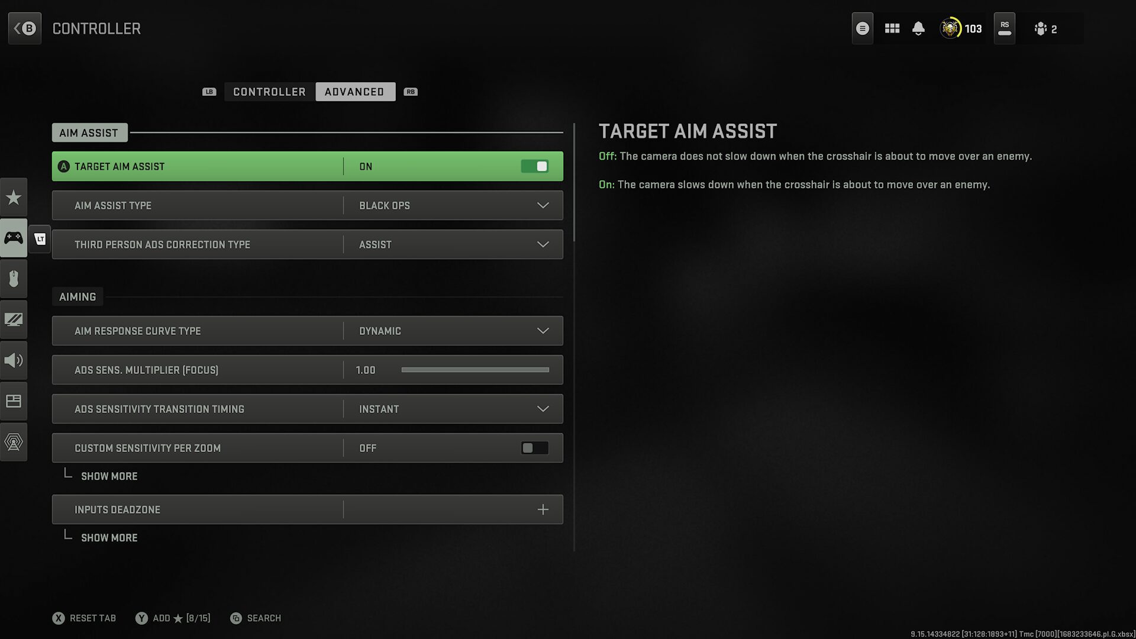Screen dimensions: 1136x639
Task: Select the Advanced tab
Action: [x=354, y=92]
